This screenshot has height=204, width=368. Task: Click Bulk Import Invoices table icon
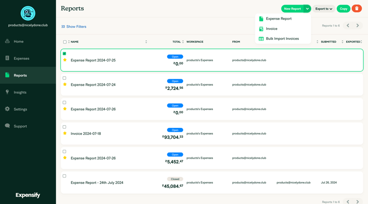pyautogui.click(x=261, y=39)
